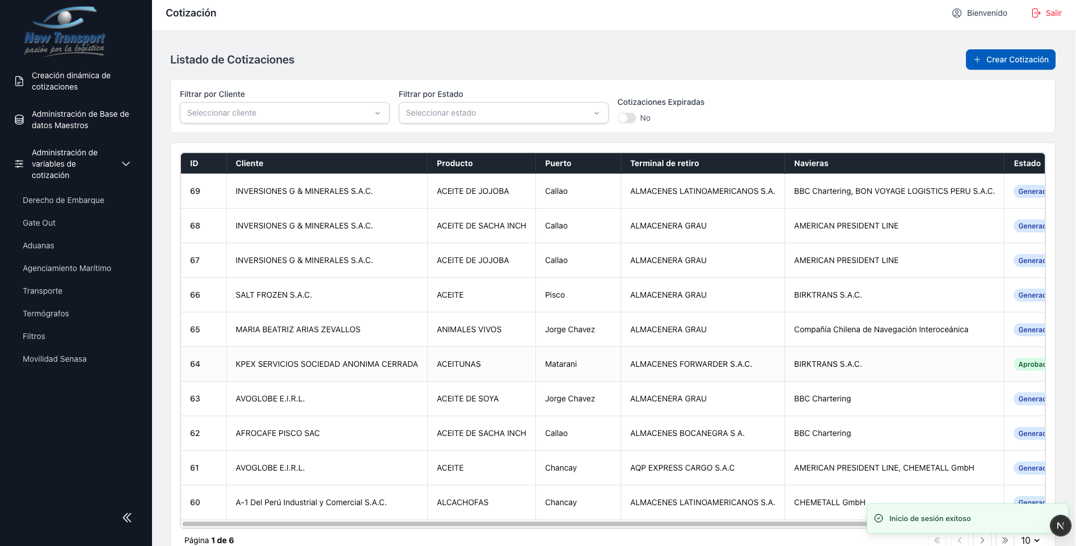Click Aprobado status badge on row 64

tap(1031, 364)
